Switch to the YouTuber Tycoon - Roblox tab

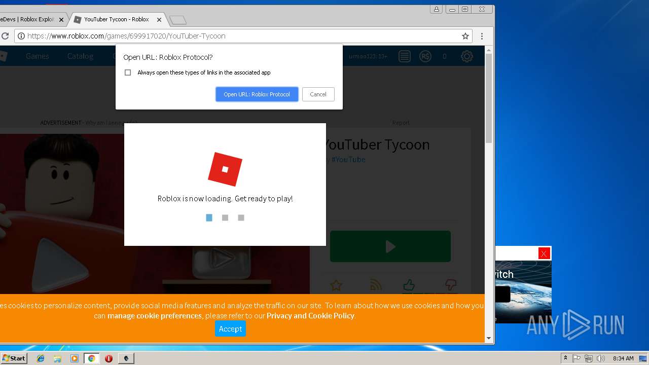point(116,19)
